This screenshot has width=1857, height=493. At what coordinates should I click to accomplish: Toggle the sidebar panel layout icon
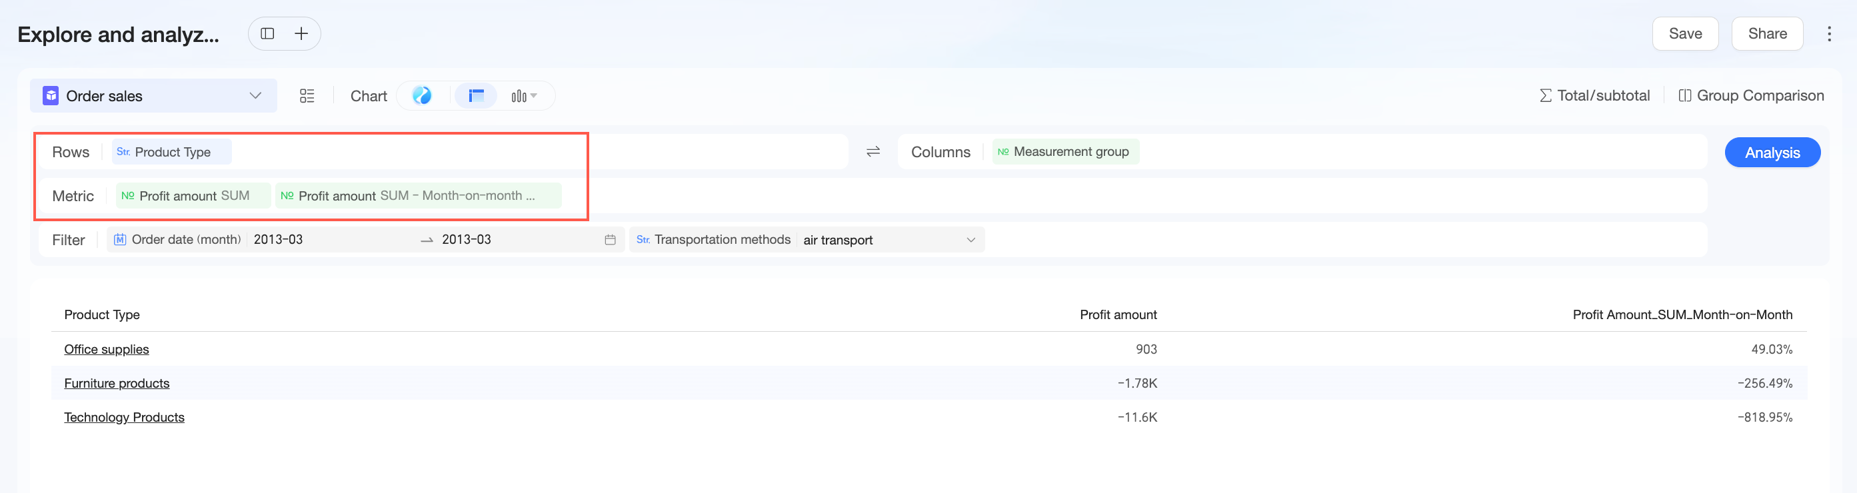267,34
